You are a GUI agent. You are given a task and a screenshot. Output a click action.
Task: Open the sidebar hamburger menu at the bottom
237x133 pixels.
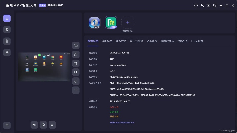(7, 125)
